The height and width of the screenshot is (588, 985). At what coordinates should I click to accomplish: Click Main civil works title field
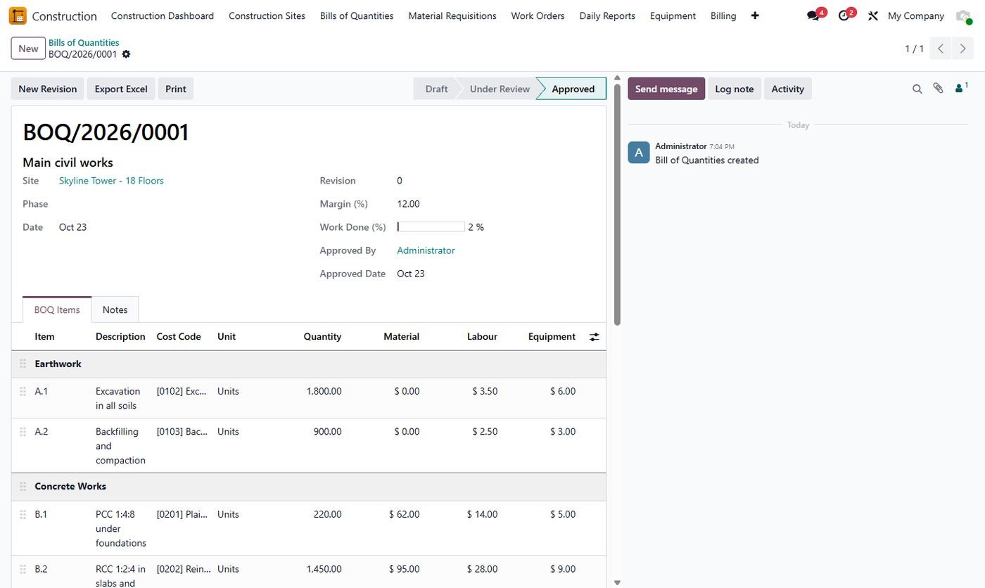[68, 162]
